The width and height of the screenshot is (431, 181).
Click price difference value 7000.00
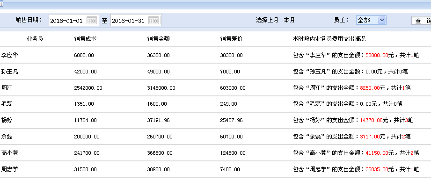230,72
